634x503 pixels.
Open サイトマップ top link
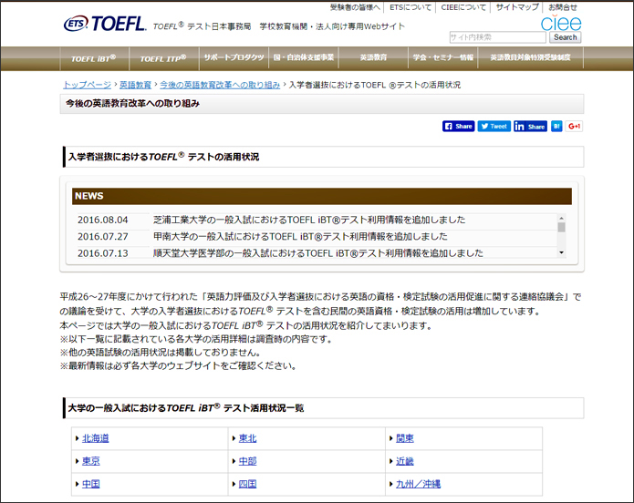(x=517, y=7)
